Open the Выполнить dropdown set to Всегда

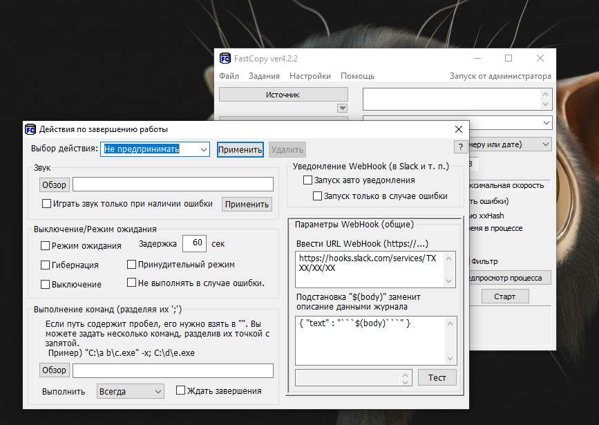tap(131, 391)
